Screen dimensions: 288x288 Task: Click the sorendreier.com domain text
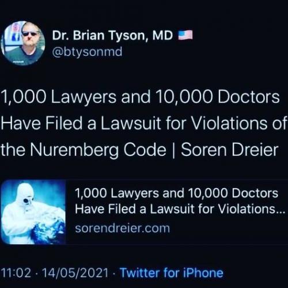coord(123,228)
